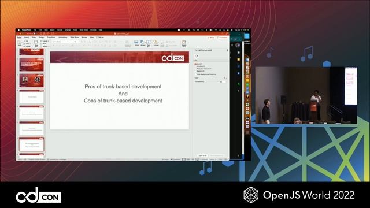Click the date and time in the menu bar
The image size is (370, 208).
[242, 30]
